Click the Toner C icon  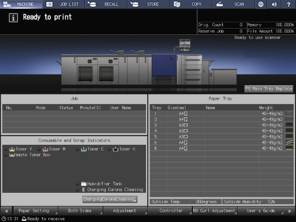[84, 149]
